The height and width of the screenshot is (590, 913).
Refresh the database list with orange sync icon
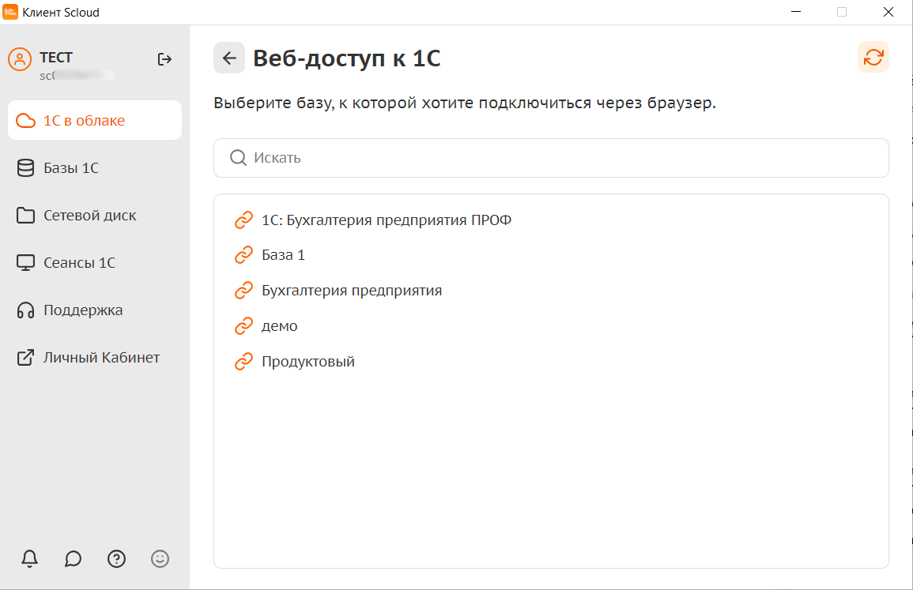[873, 57]
